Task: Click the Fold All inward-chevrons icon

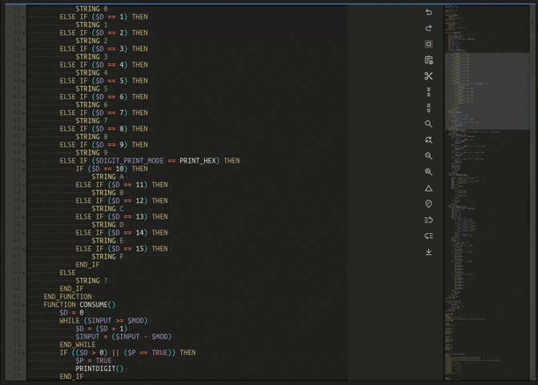Action: (428, 91)
